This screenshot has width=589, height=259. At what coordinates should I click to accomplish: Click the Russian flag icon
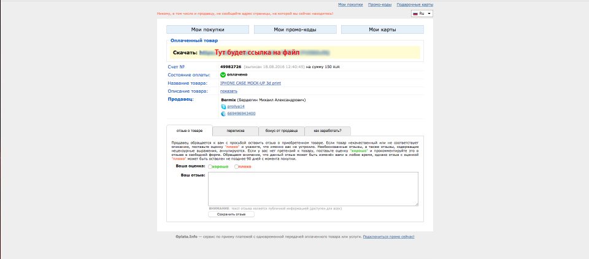coord(415,14)
